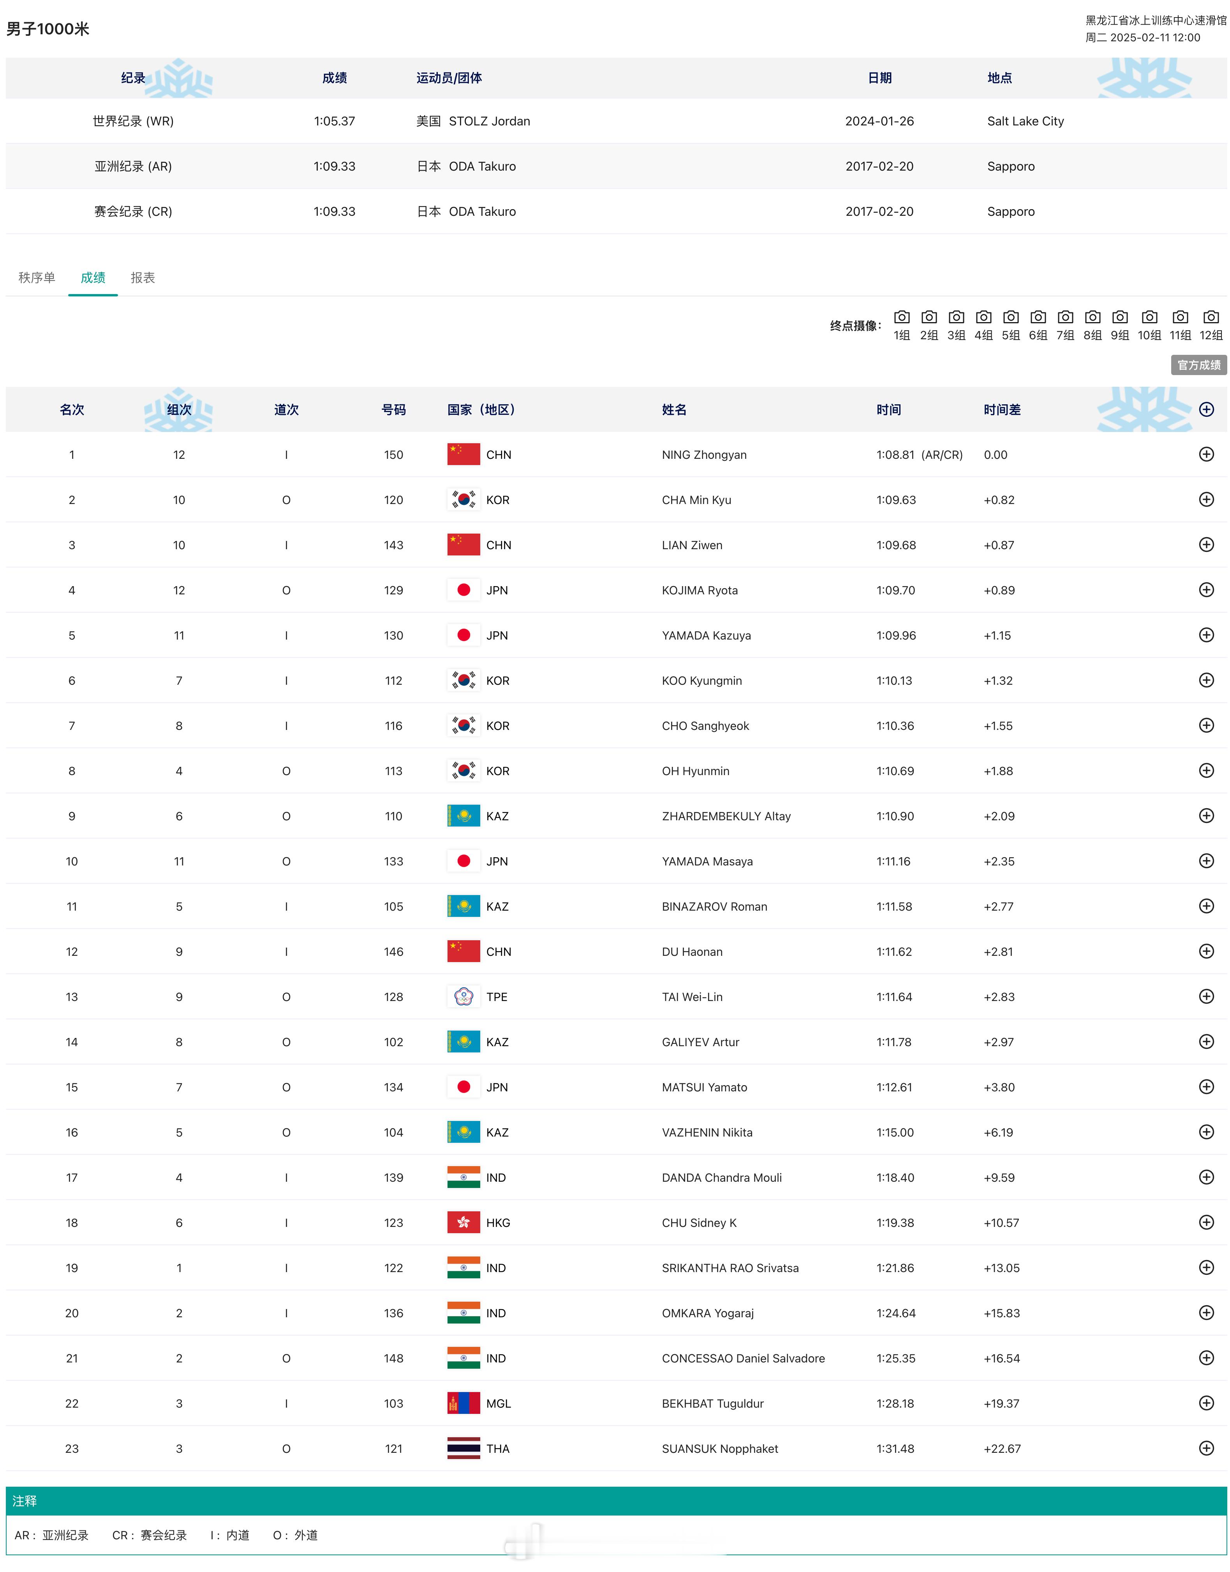The height and width of the screenshot is (1572, 1230).
Task: Open finish camera photo for 11组
Action: tap(1180, 325)
